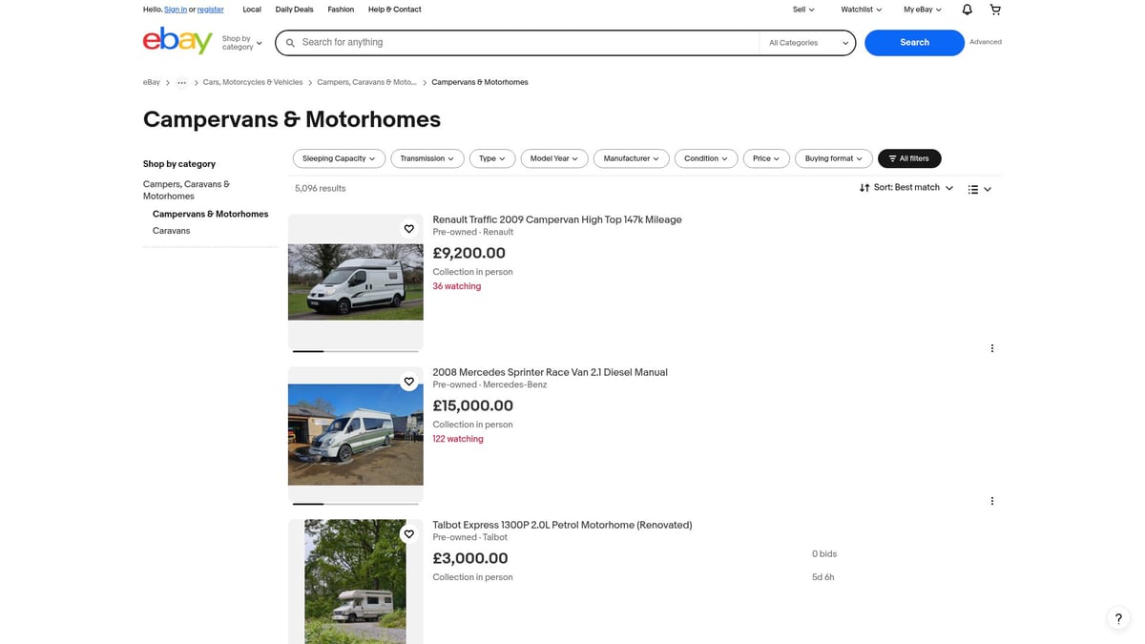This screenshot has height=644, width=1145.
Task: Open options menu for the Mercedes Sprinter listing
Action: point(991,500)
